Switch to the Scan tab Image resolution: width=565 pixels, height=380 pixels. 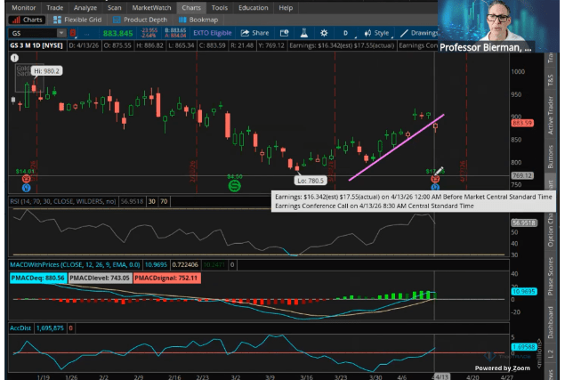(114, 8)
